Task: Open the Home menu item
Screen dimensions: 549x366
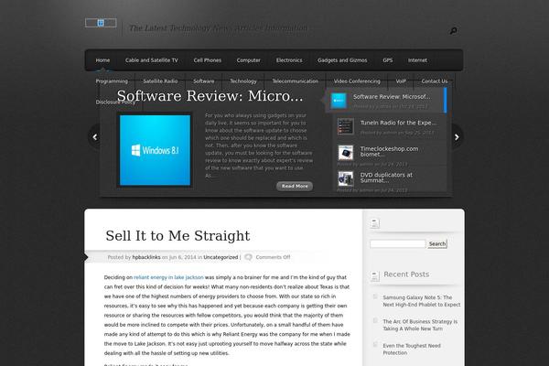Action: [102, 60]
